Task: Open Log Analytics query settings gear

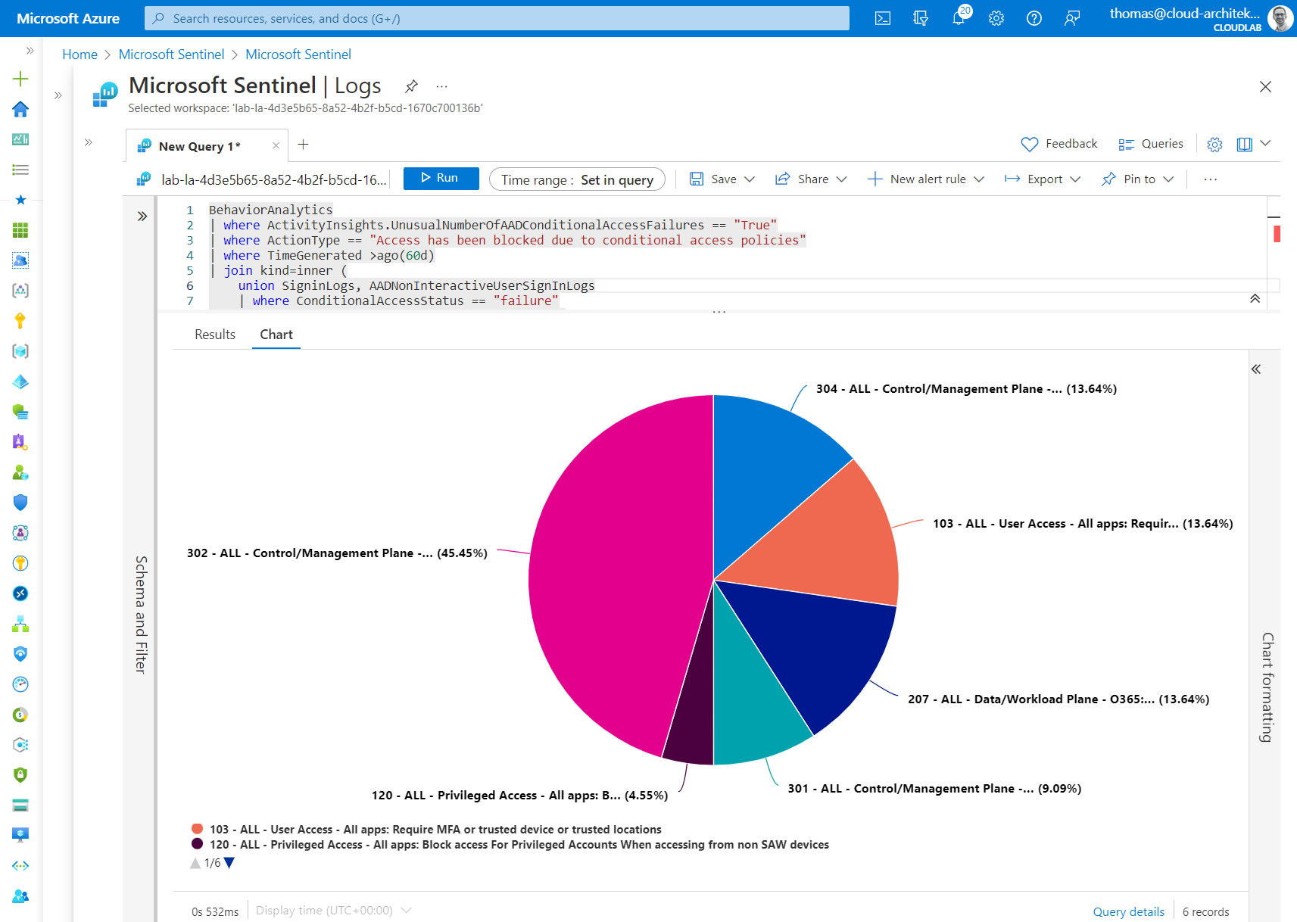Action: click(x=1214, y=143)
